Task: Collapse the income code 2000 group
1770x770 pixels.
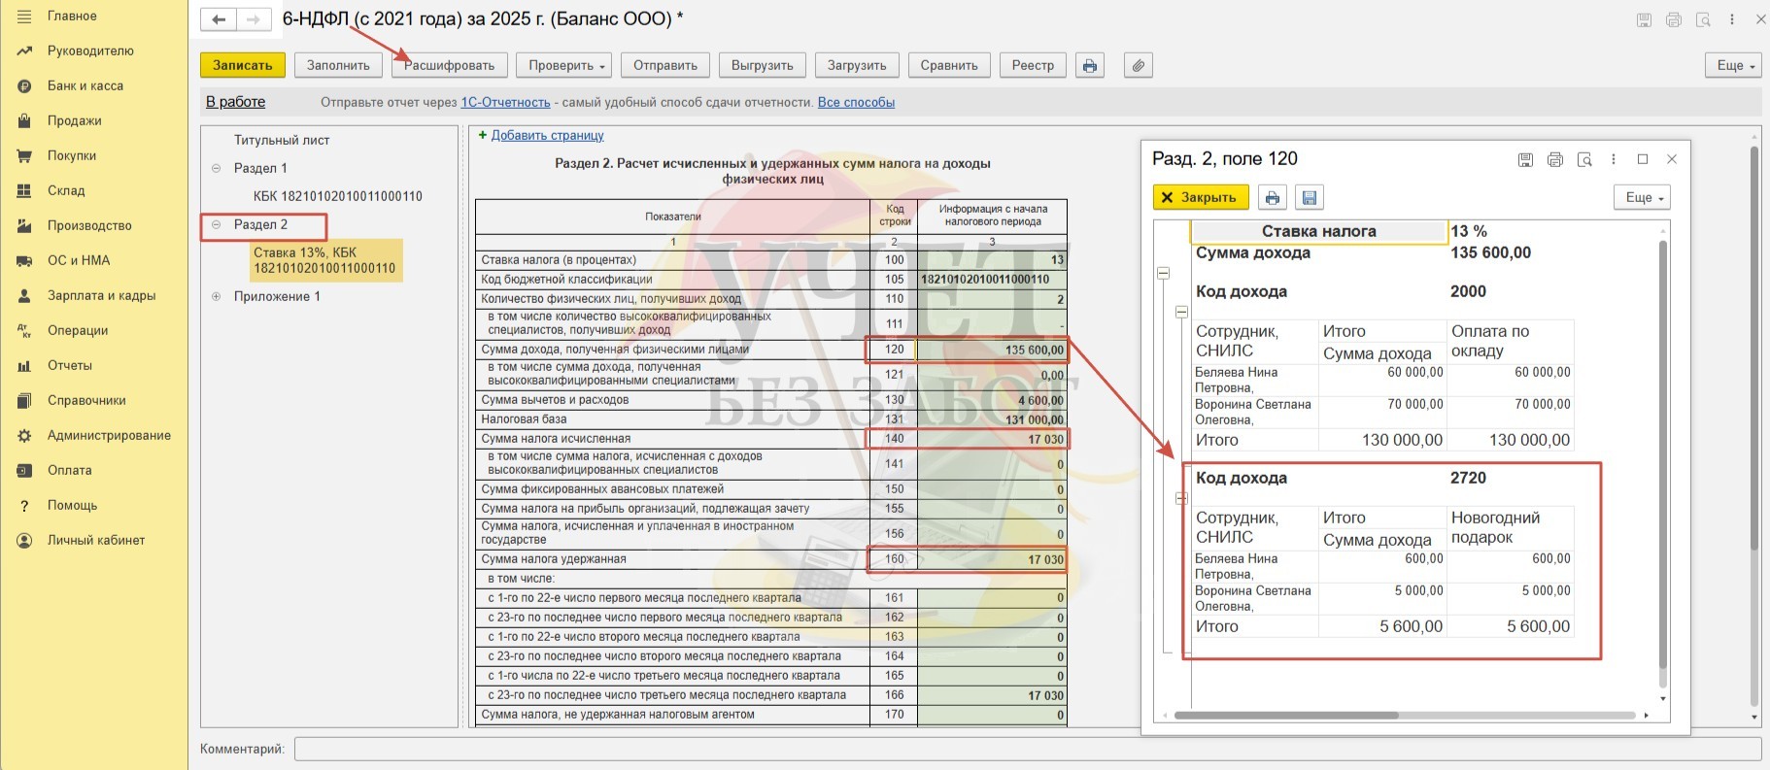Action: point(1181,312)
